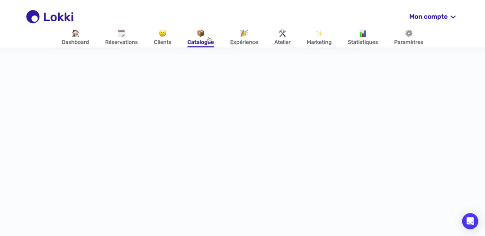485x236 pixels.
Task: Open the Mon compte menu
Action: [428, 17]
